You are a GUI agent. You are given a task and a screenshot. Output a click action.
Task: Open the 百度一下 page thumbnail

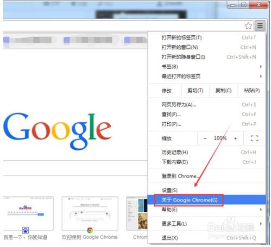28,213
